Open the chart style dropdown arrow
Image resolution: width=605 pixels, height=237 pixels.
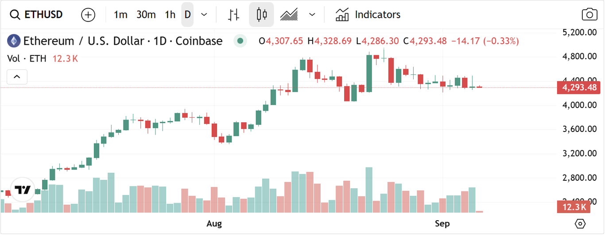click(312, 15)
